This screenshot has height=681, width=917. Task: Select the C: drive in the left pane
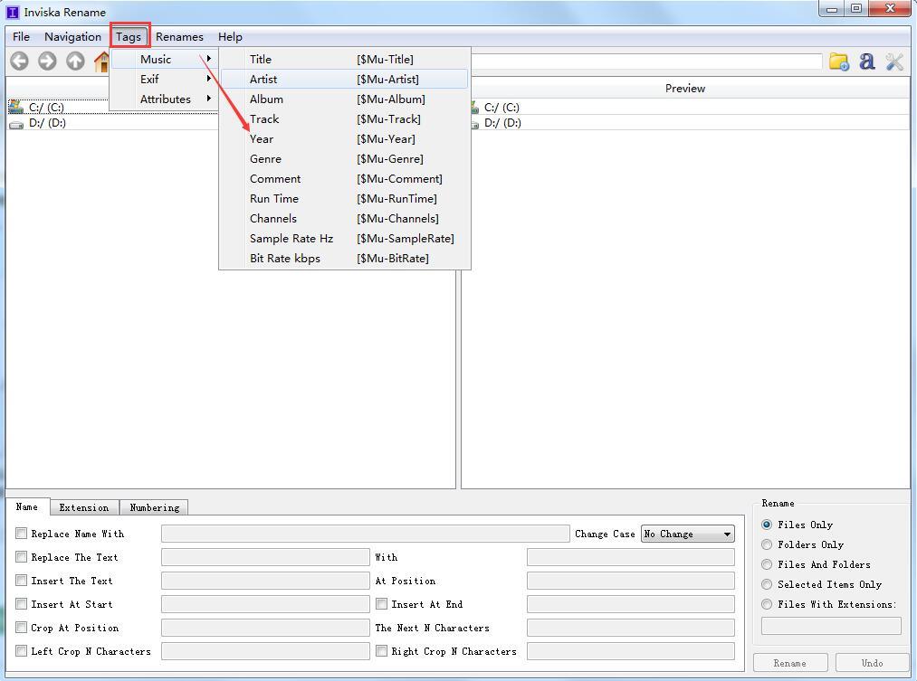coord(45,107)
